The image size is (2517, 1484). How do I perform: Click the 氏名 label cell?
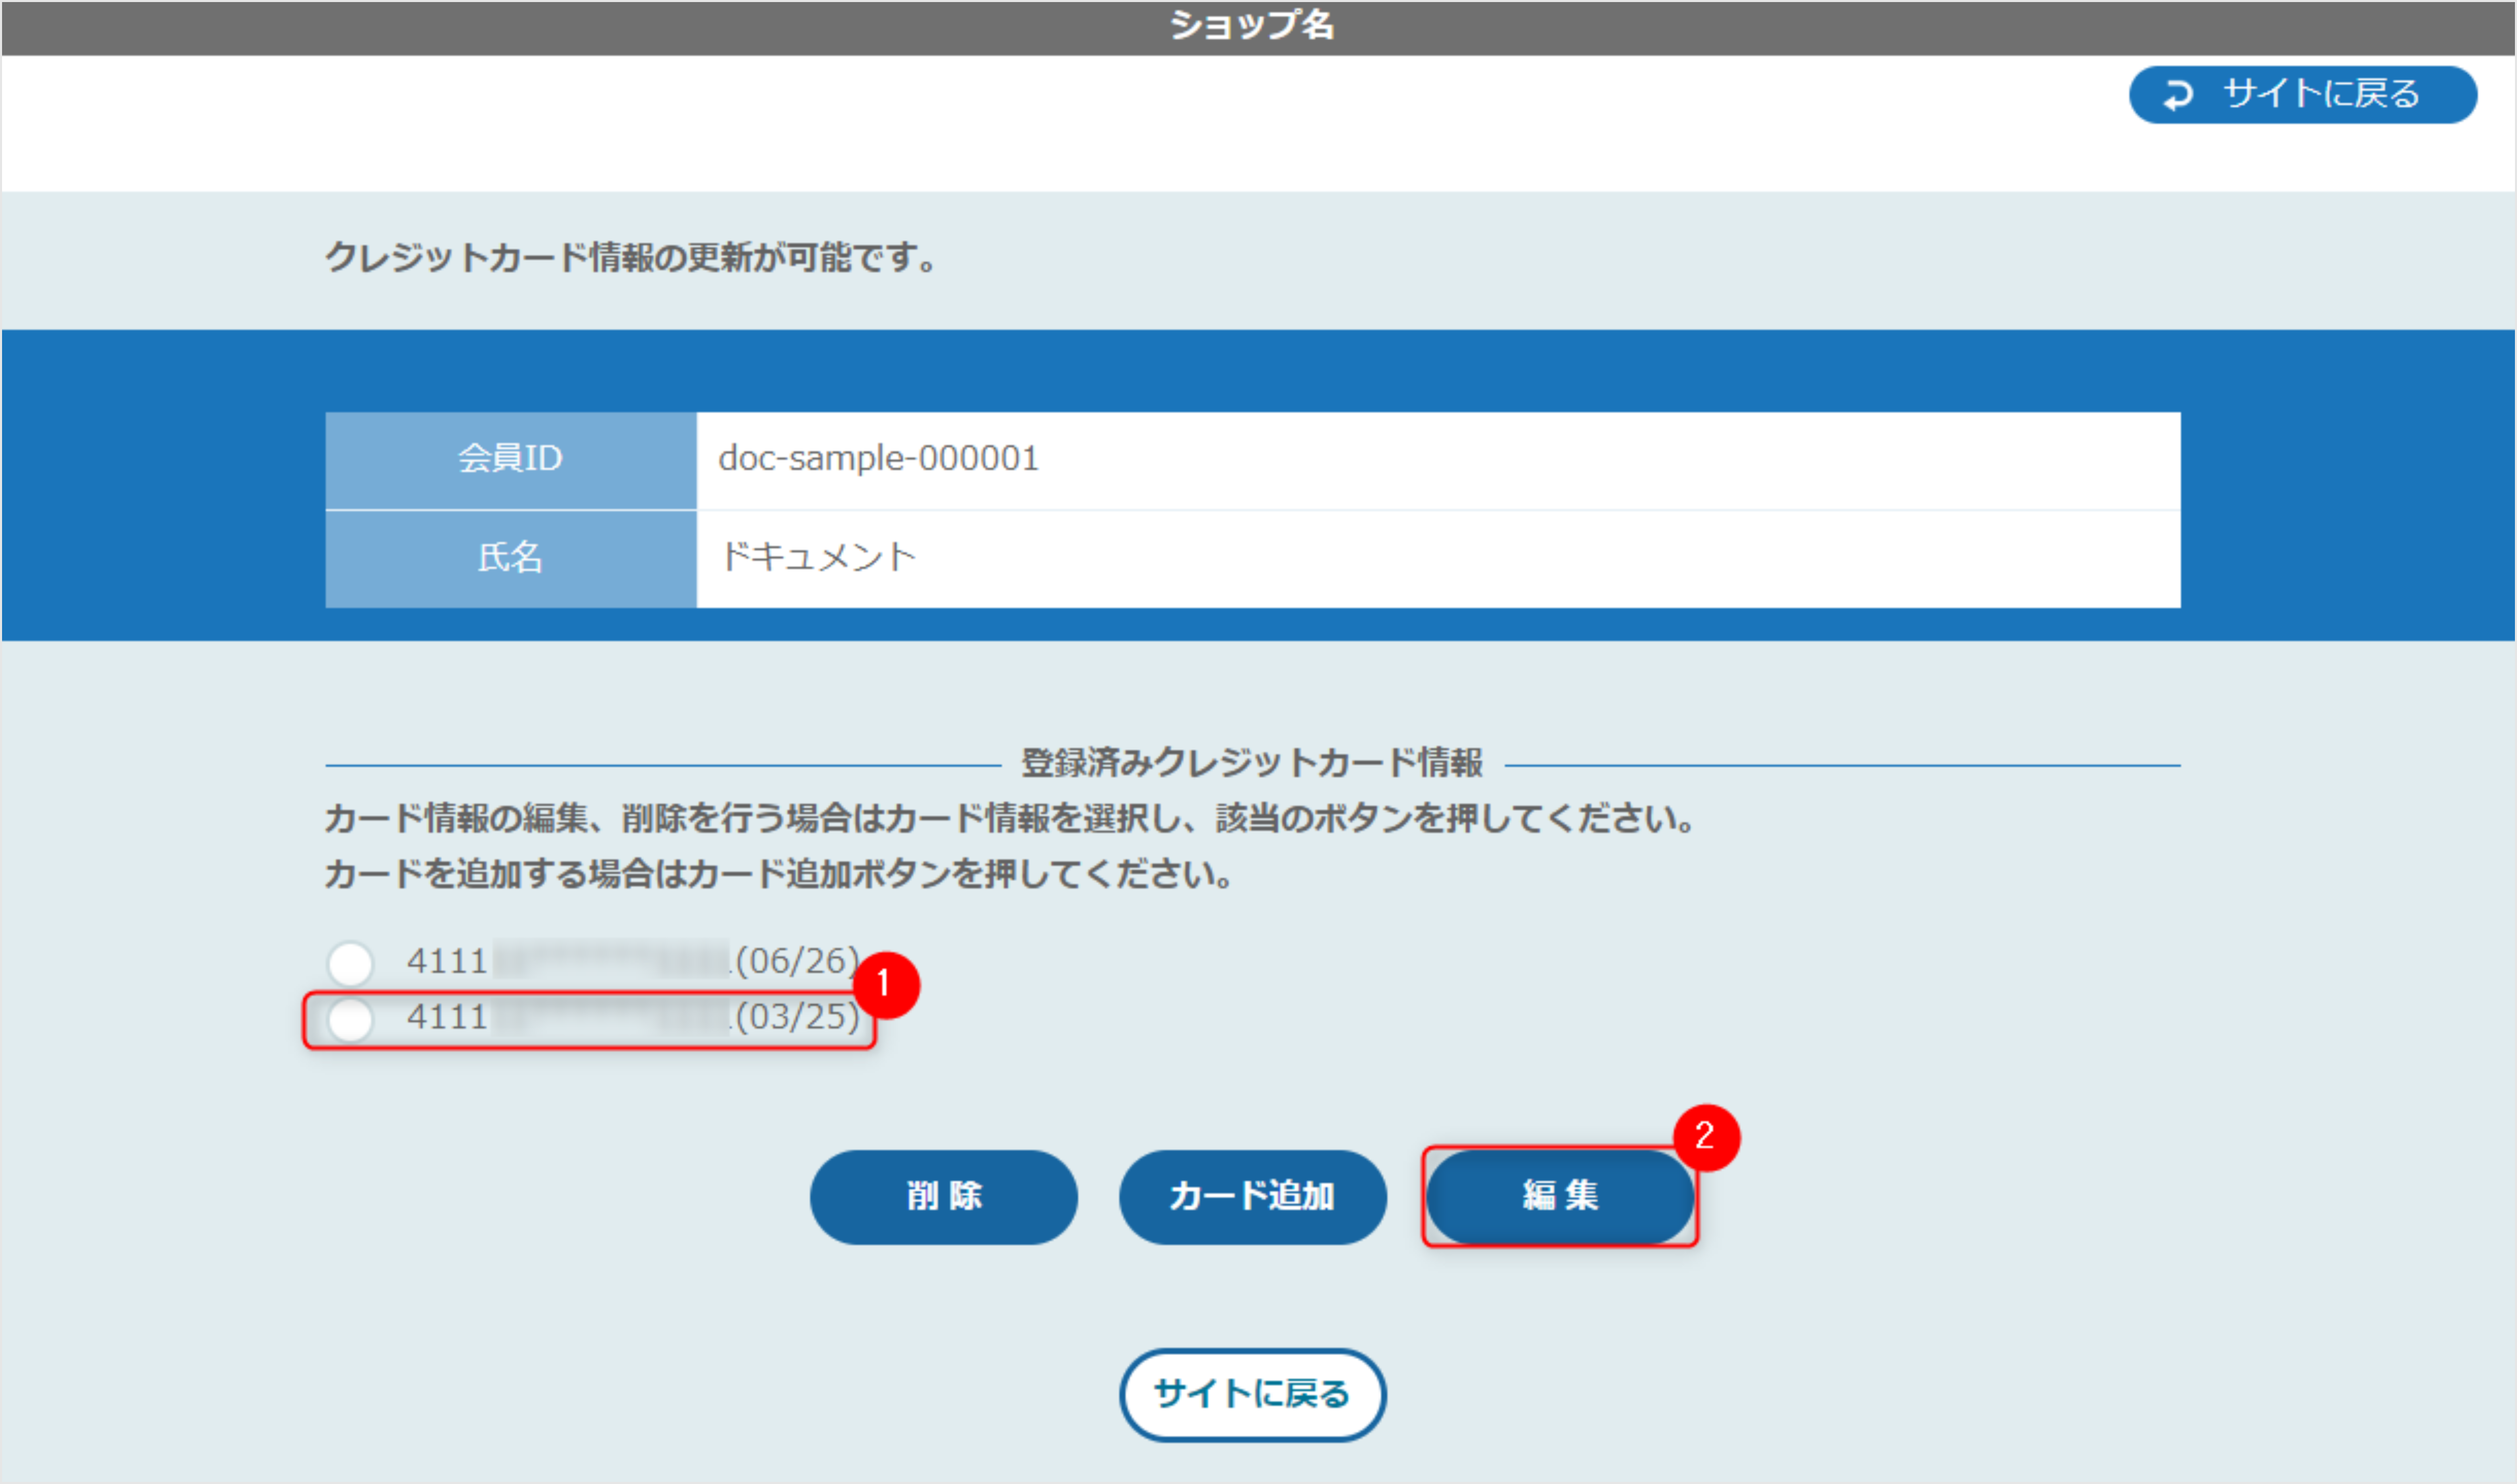pyautogui.click(x=509, y=558)
